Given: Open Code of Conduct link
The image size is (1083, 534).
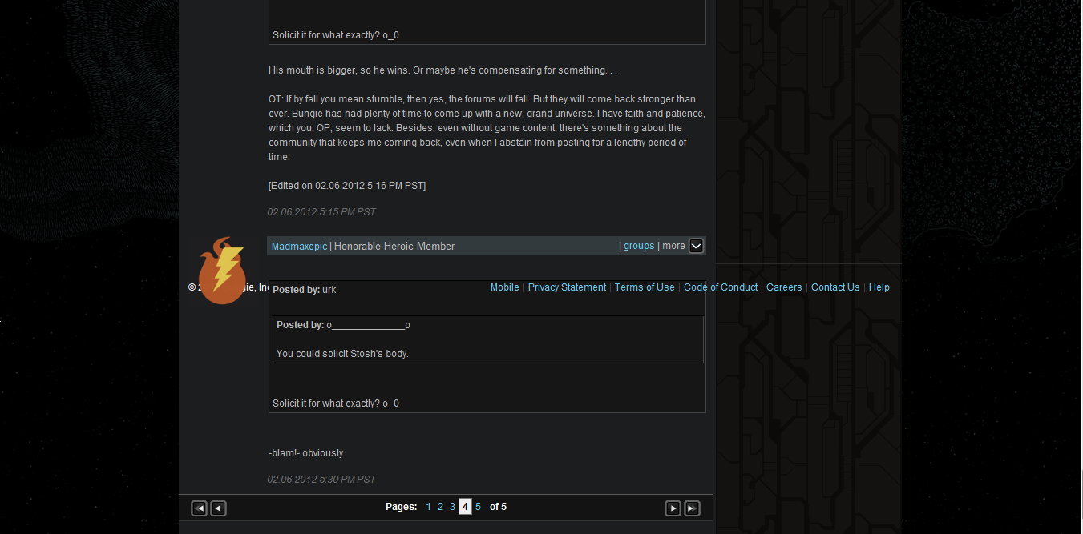Looking at the screenshot, I should [721, 287].
